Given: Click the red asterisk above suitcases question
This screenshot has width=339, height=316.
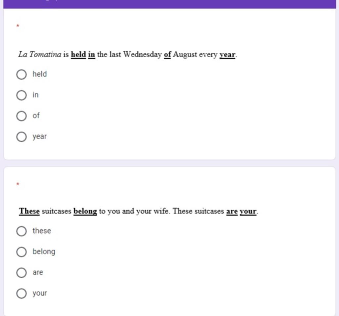Looking at the screenshot, I should 18,183.
